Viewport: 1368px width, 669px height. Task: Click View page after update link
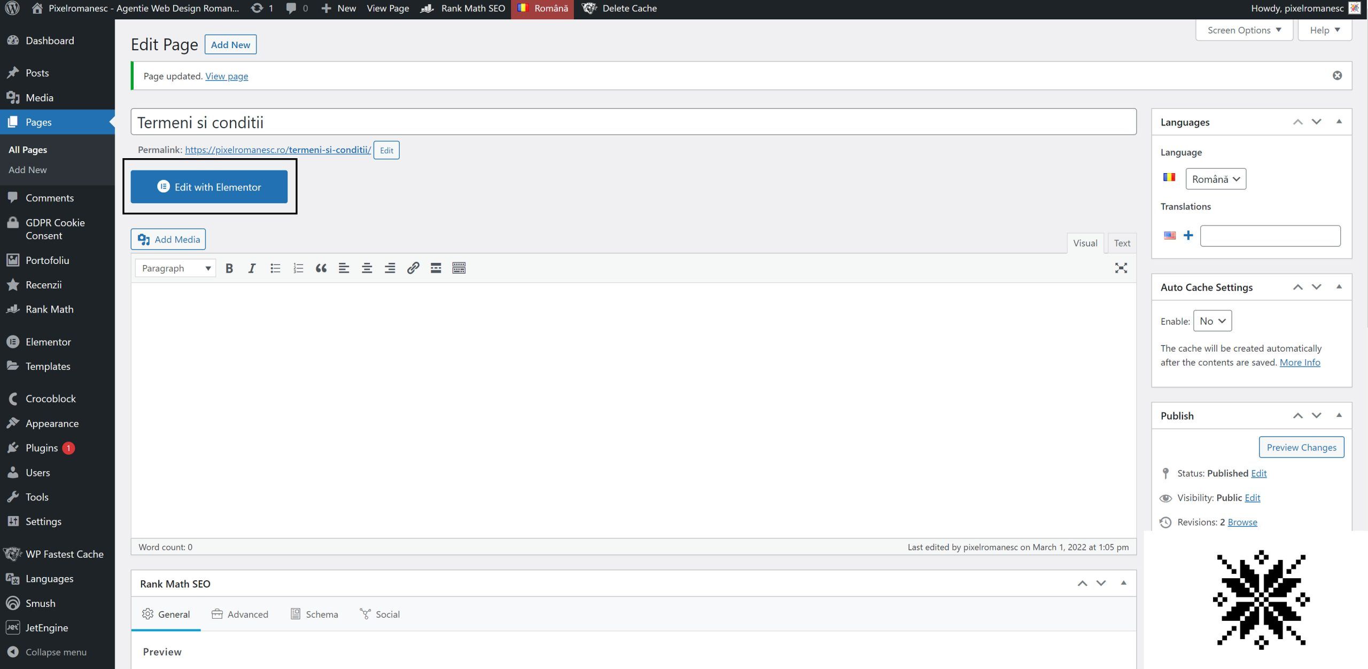click(x=226, y=76)
